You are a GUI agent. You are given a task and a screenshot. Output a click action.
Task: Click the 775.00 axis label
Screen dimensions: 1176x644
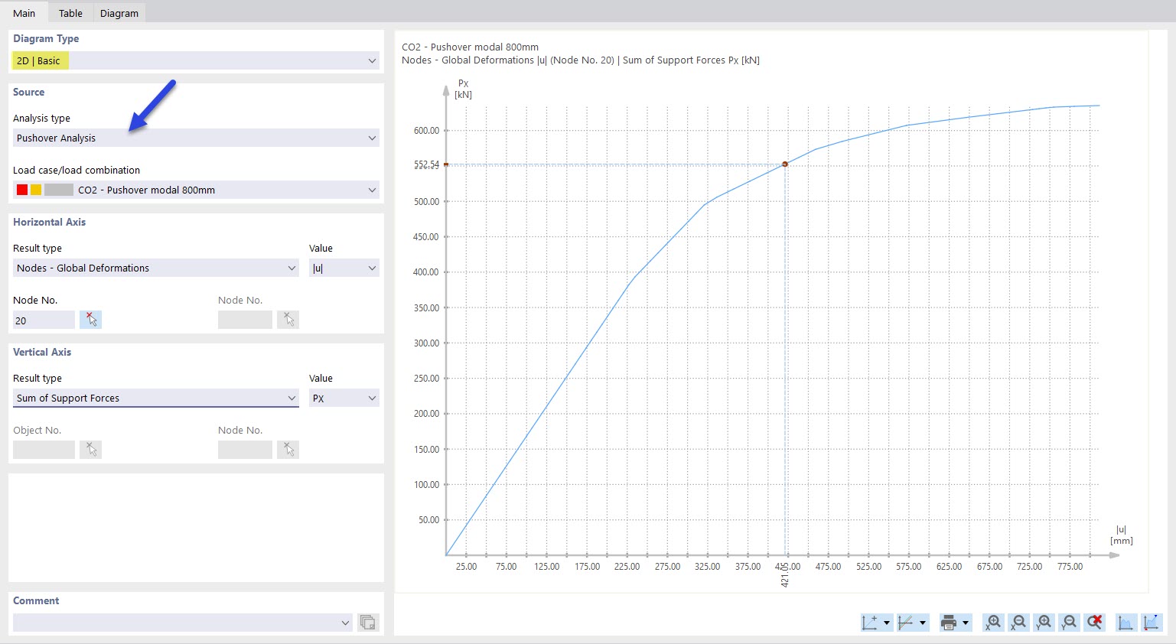point(1070,567)
